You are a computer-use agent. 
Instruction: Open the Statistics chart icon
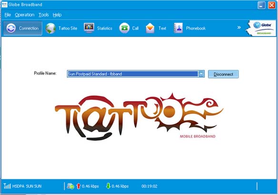(x=89, y=28)
